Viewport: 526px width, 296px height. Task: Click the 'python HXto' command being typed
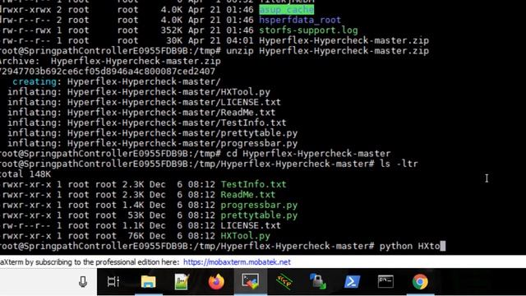409,247
